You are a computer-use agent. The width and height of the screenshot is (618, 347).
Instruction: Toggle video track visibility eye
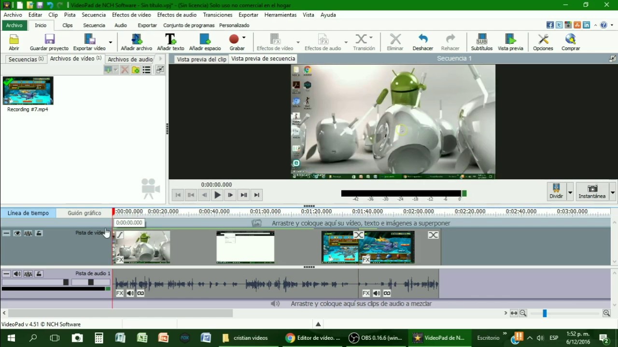tap(17, 233)
